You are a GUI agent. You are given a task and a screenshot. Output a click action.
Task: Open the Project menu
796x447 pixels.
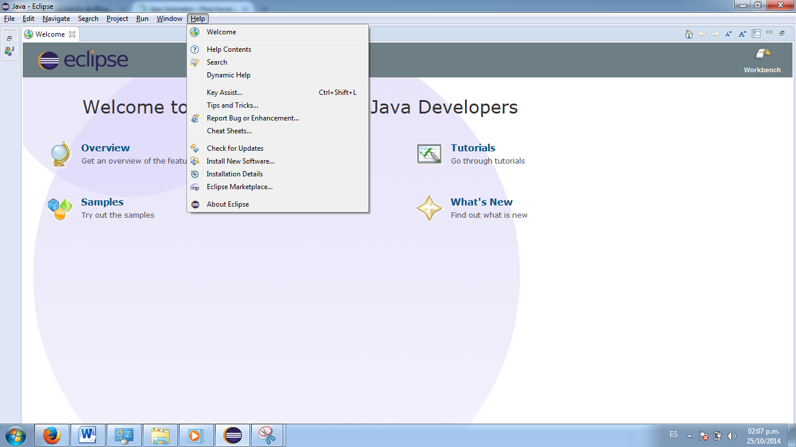(x=117, y=19)
